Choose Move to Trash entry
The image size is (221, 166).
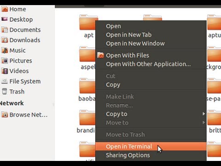click(x=151, y=135)
